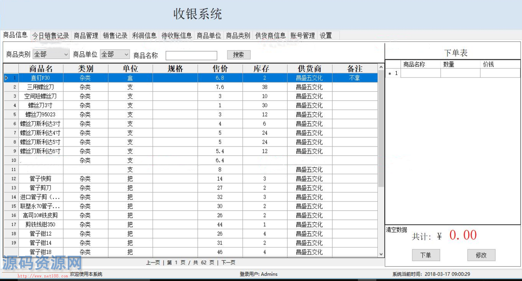The image size is (522, 281).
Task: Switch to the 账号管理 tab
Action: click(303, 35)
